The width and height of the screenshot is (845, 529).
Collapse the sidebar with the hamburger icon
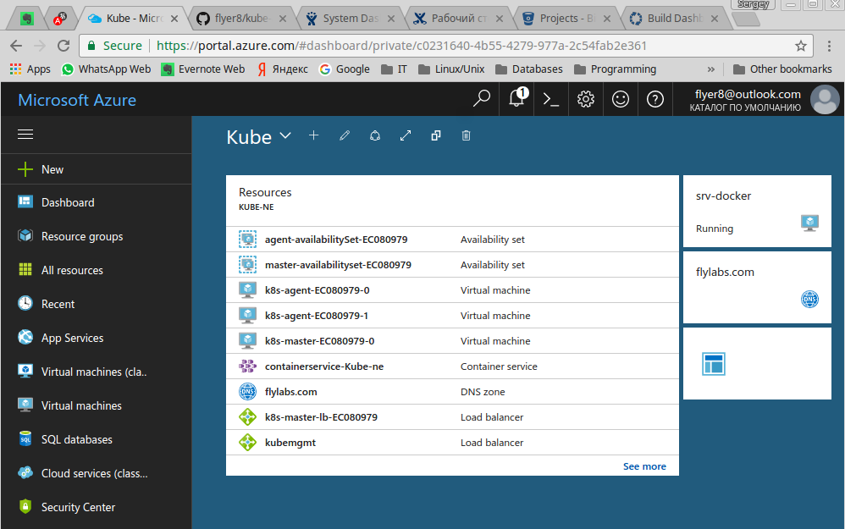coord(25,134)
